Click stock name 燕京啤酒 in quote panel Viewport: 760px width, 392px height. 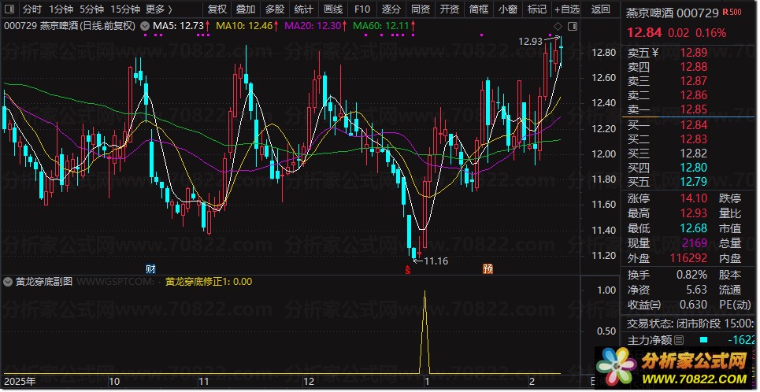(x=650, y=13)
